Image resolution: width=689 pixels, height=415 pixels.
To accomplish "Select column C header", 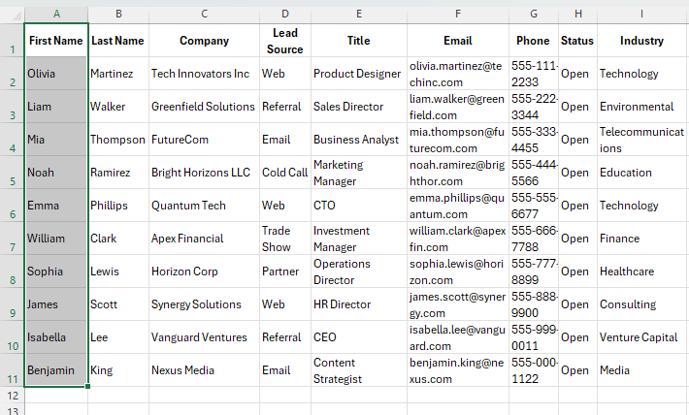I will pos(205,14).
